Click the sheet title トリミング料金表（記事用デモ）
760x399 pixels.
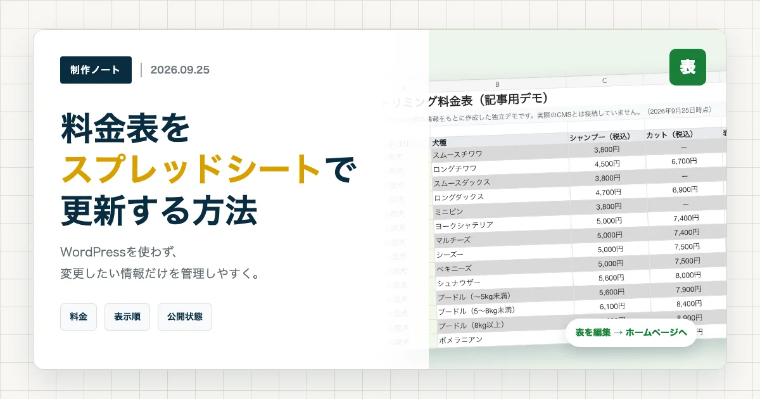[466, 100]
